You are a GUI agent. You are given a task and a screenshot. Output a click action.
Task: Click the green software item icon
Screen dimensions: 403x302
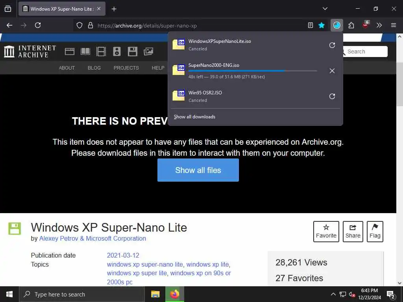pos(15,228)
